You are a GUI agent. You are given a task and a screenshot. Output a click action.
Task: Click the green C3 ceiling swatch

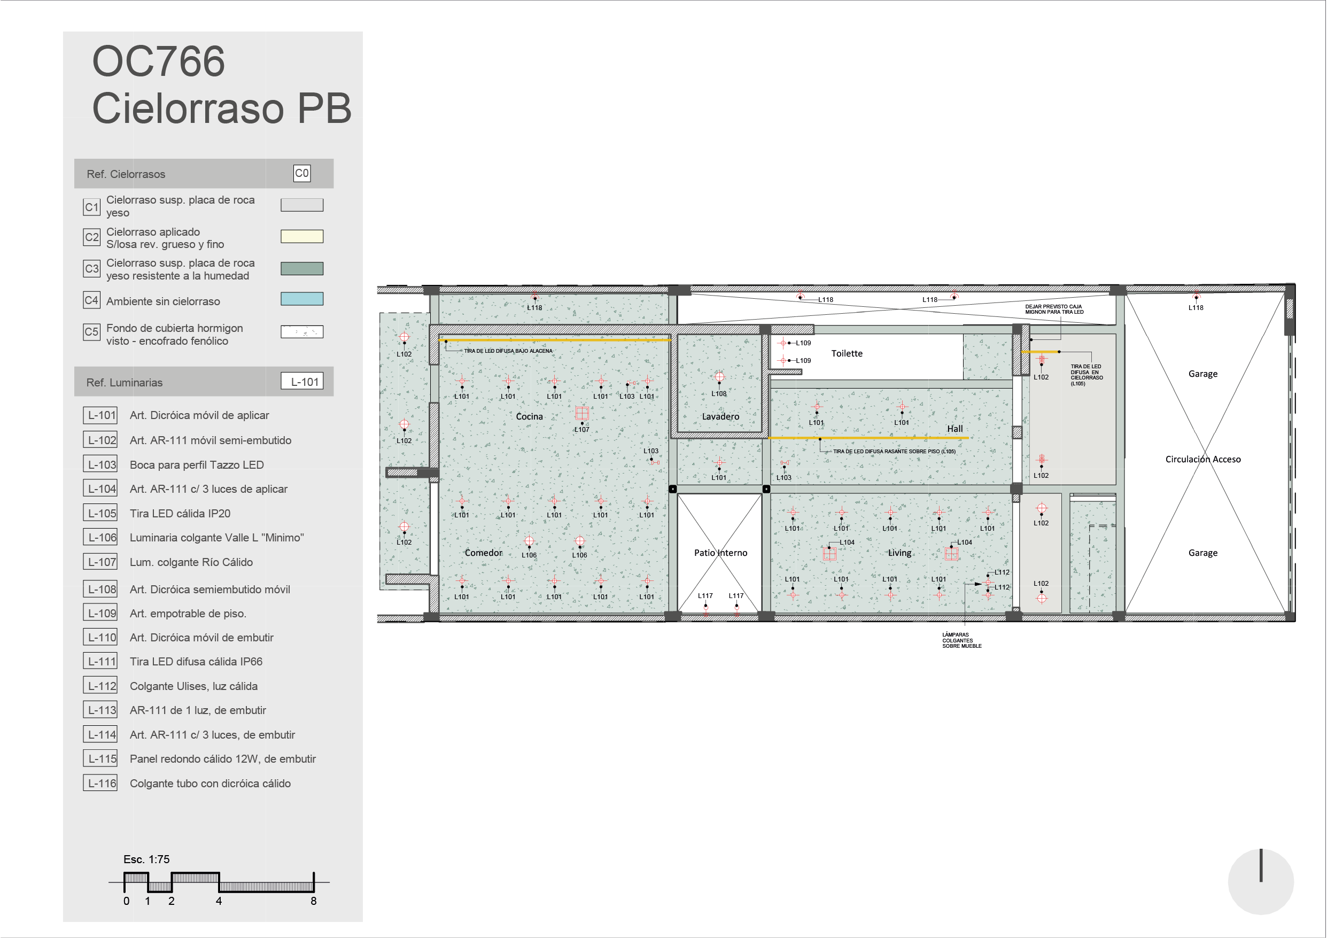click(302, 268)
